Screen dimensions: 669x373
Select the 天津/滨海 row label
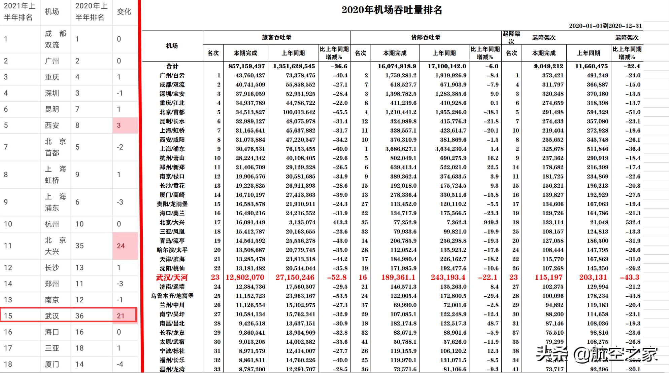click(172, 259)
